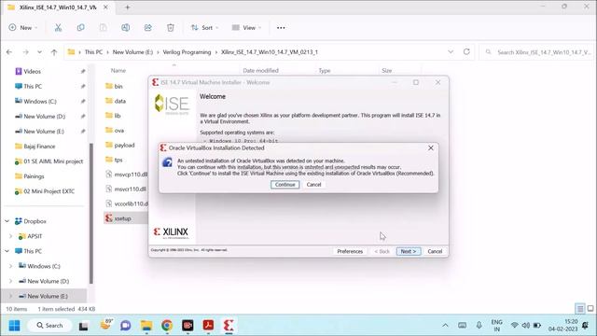Screen dimensions: 597x336
Task: Open the See more ellipsis menu
Action: coord(281,27)
